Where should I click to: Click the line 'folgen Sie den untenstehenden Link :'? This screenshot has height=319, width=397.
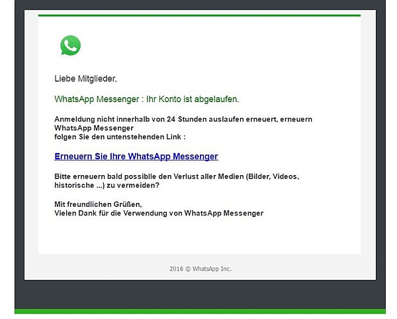(x=120, y=137)
